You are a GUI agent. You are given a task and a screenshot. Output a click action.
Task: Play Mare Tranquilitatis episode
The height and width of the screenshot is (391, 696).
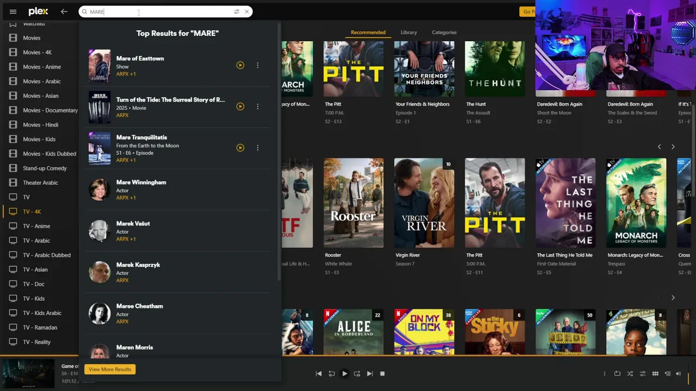click(x=240, y=148)
